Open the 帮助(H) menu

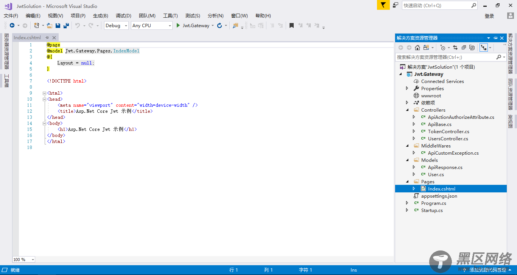coord(263,15)
